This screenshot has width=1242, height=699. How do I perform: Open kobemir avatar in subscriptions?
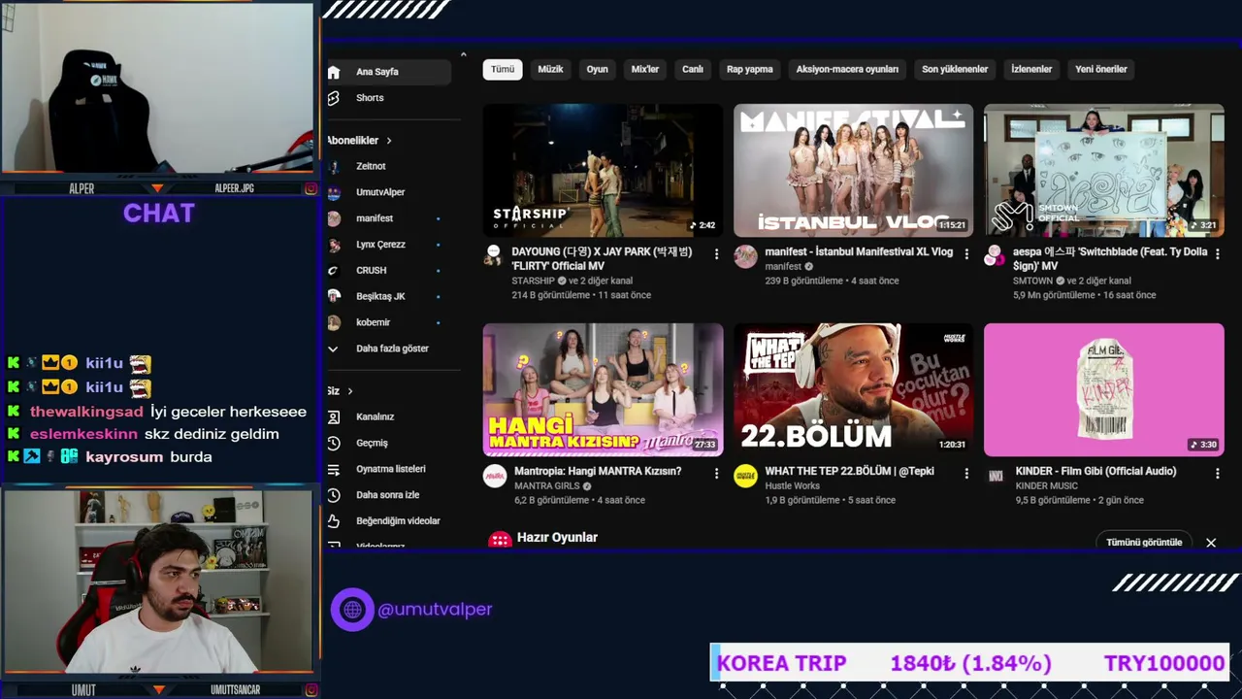[x=334, y=322]
